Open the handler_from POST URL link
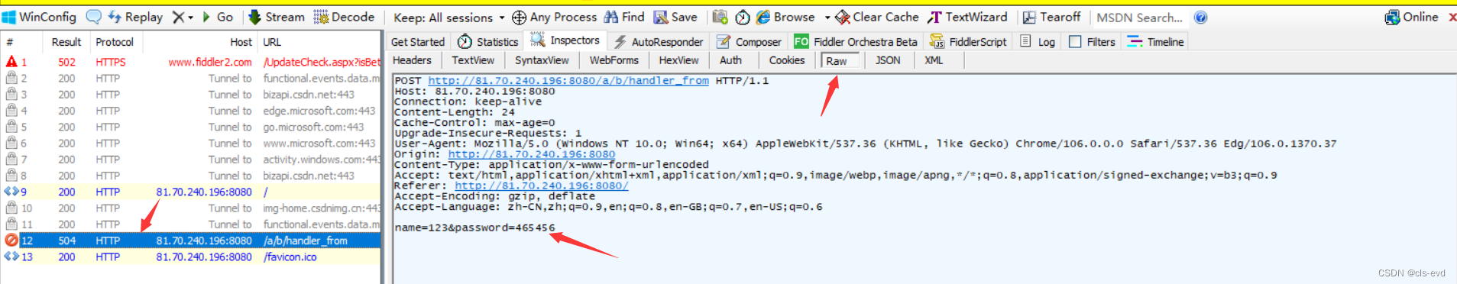This screenshot has height=284, width=1457. click(x=568, y=80)
